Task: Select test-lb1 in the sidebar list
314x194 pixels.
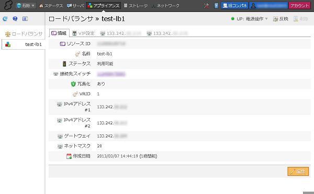Action: 24,44
